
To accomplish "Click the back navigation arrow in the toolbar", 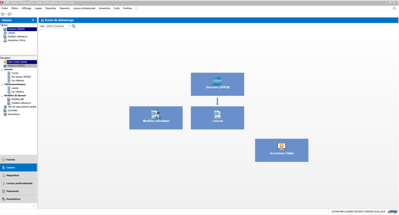I will point(3,14).
